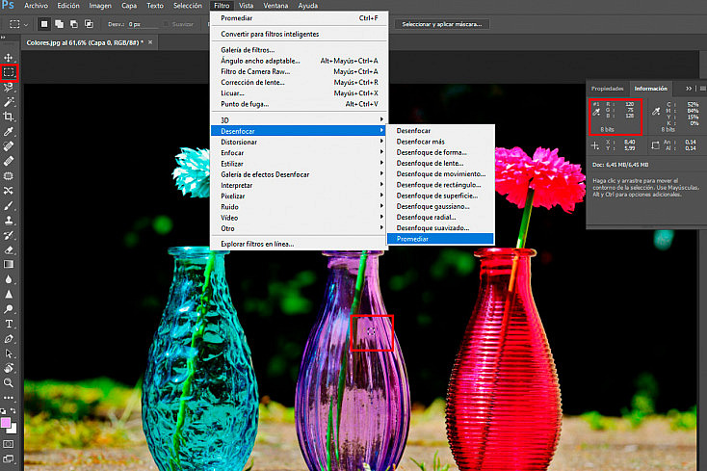This screenshot has width=707, height=471.
Task: Select the Lasso tool in the toolbar
Action: click(x=9, y=87)
